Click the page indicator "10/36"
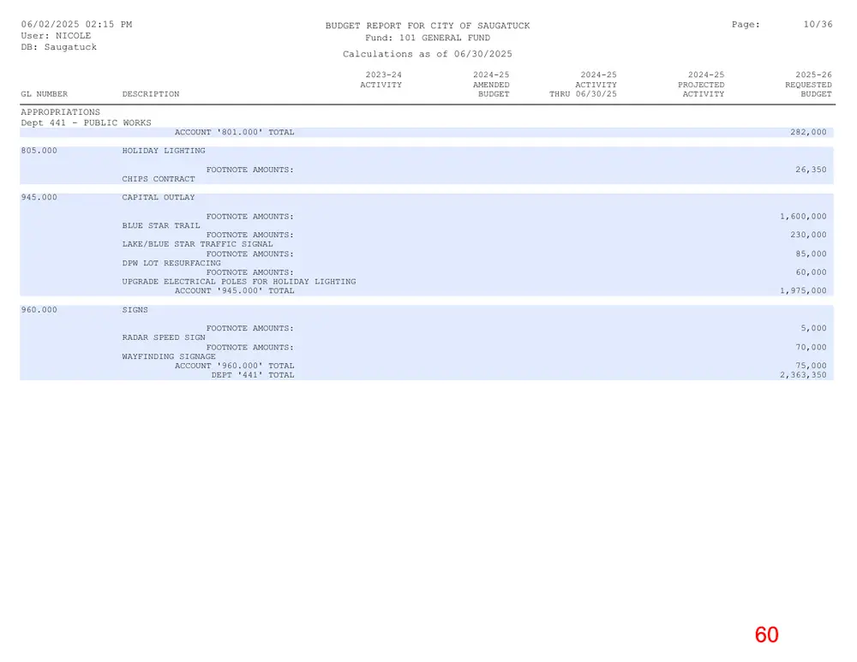This screenshot has height=662, width=857. click(x=818, y=25)
